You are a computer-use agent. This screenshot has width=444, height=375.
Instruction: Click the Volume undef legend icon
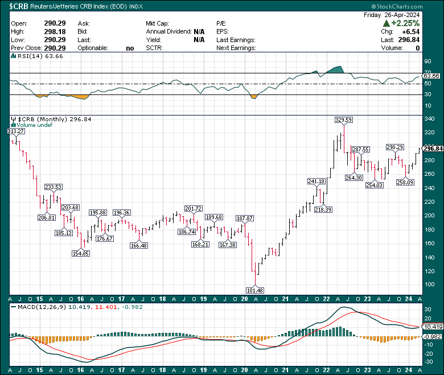click(13, 125)
